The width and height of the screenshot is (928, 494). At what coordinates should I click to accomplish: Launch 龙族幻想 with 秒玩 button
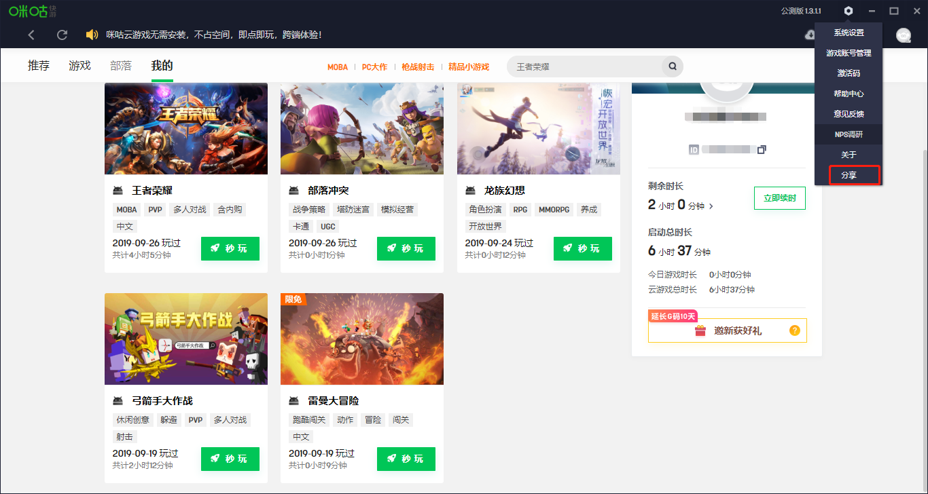click(583, 248)
